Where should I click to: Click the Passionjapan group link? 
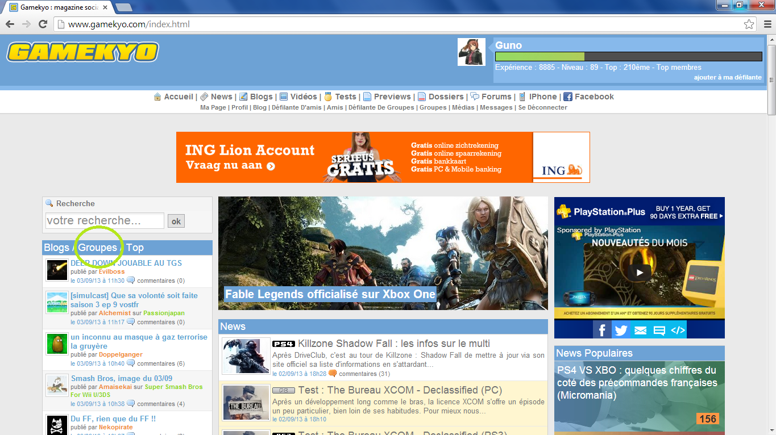(164, 313)
